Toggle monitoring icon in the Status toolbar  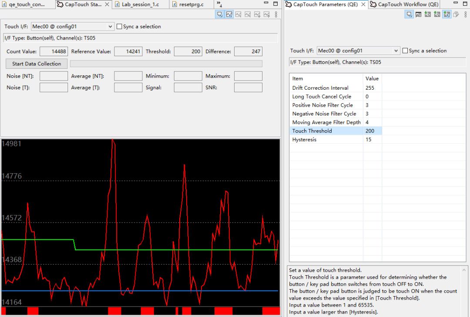[220, 14]
